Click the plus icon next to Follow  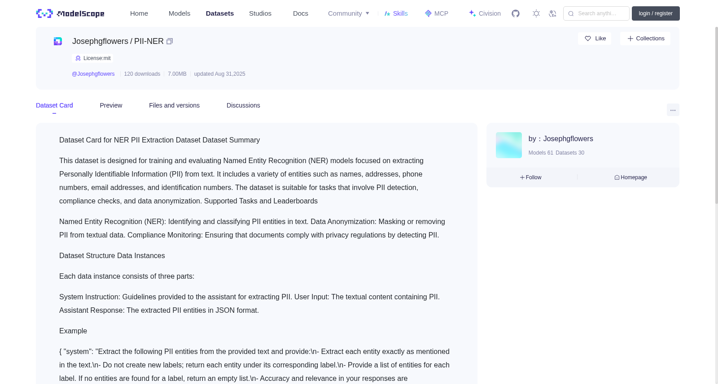point(522,177)
